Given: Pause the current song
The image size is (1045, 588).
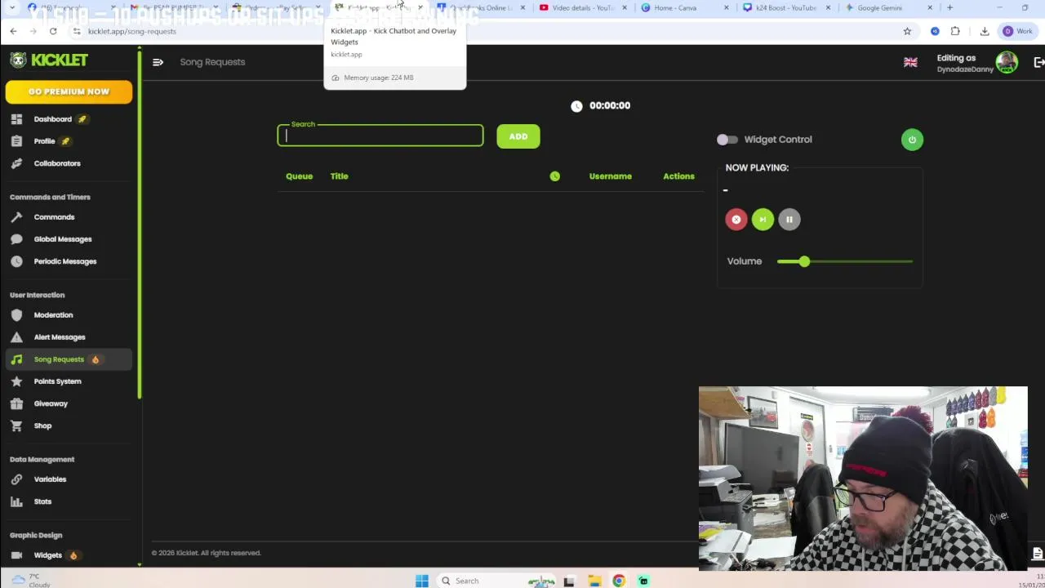Looking at the screenshot, I should click(x=789, y=220).
